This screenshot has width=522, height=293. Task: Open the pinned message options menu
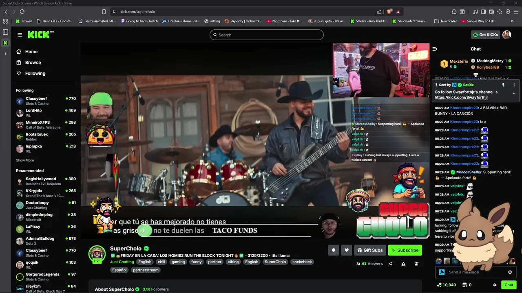(x=514, y=85)
